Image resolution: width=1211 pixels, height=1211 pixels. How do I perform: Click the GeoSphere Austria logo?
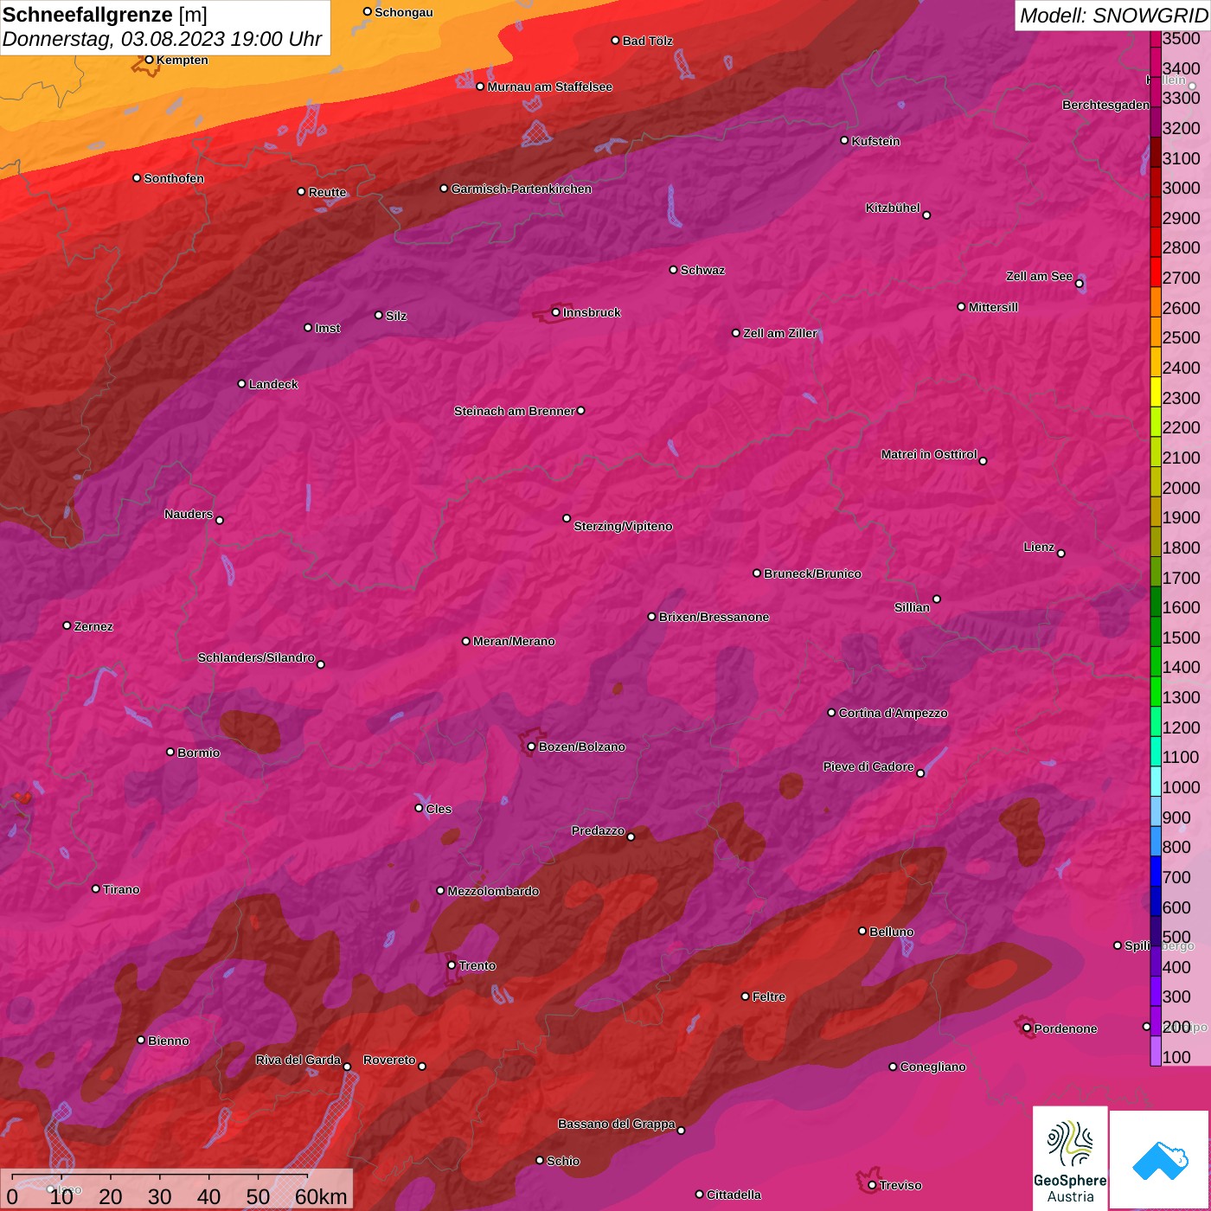(1070, 1160)
